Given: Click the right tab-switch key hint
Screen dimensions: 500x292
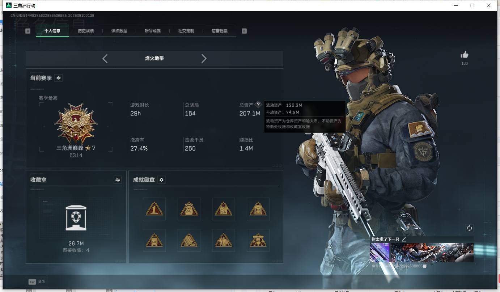Looking at the screenshot, I should pos(244,31).
